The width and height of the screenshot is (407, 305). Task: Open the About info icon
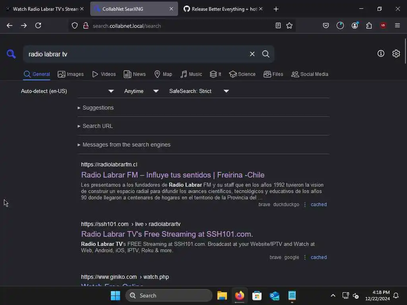381,54
